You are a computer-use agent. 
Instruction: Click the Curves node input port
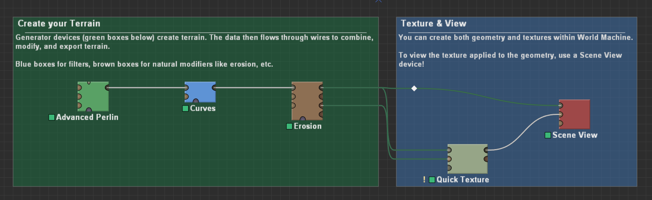(186, 88)
